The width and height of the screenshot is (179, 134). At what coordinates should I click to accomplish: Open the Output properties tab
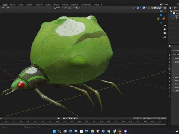[x=170, y=58]
